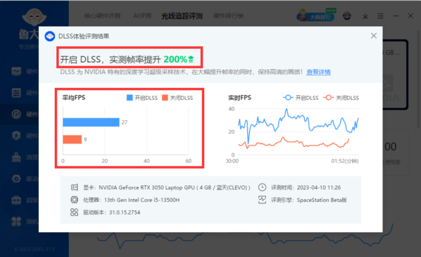The height and width of the screenshot is (257, 421).
Task: Click the Ludashi monkey logo
Action: point(34,17)
